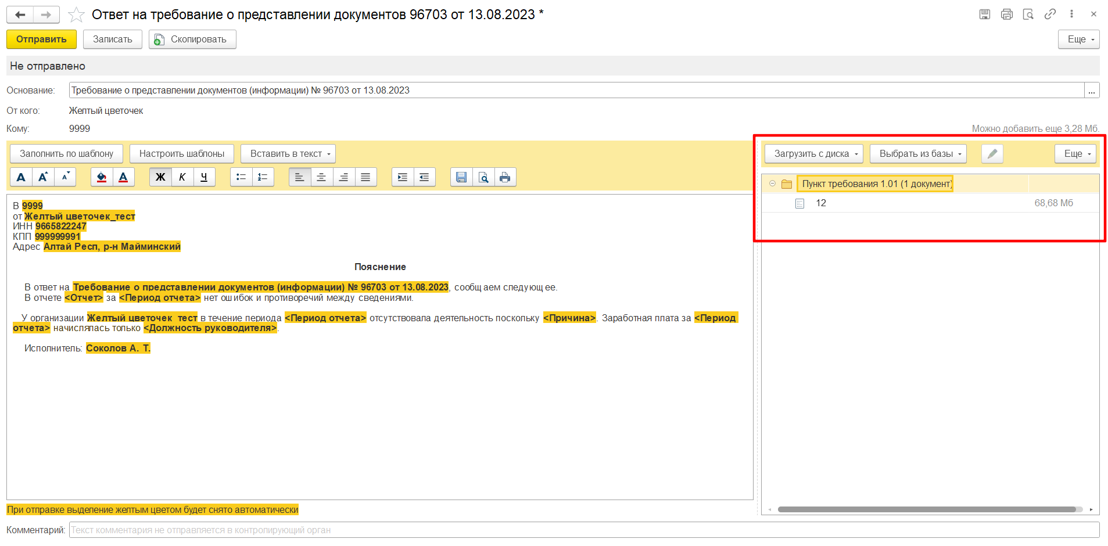This screenshot has width=1108, height=546.
Task: Click the Отправить button
Action: coord(41,39)
